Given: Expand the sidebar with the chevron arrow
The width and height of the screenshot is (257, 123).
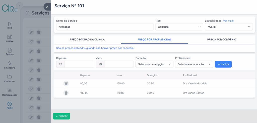Looking at the screenshot, I should coord(20,6).
